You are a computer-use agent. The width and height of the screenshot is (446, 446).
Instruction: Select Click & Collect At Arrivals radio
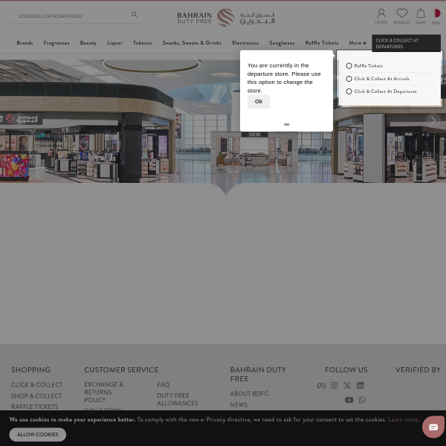349,79
